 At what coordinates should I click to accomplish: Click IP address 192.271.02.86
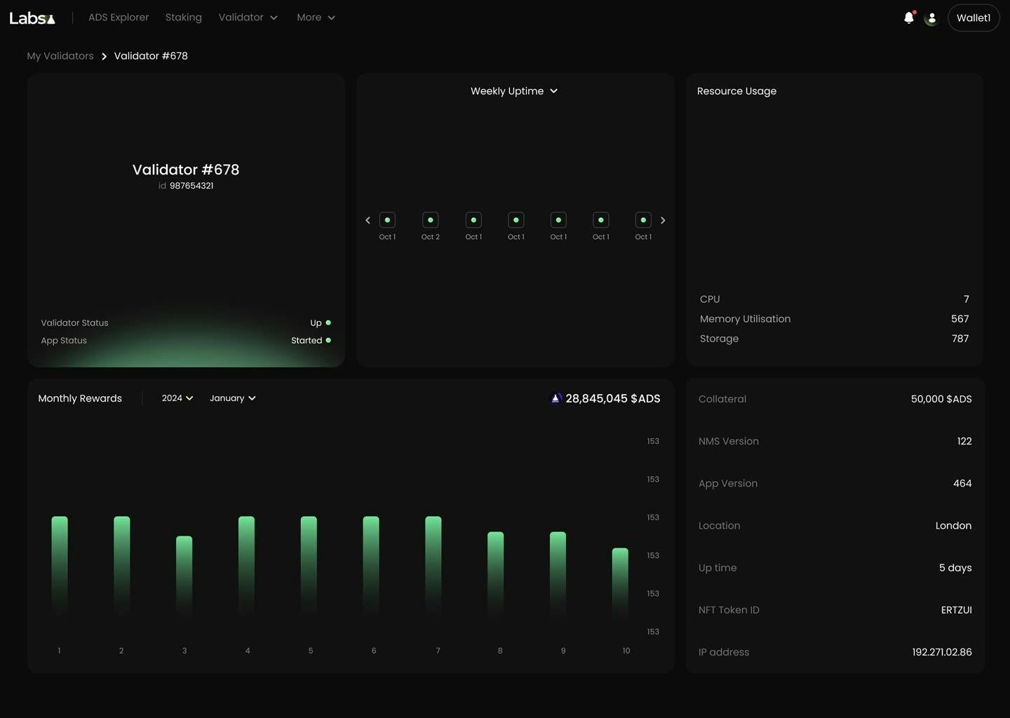pyautogui.click(x=942, y=652)
